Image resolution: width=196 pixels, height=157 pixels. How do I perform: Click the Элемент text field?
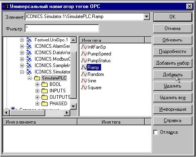(x=84, y=17)
